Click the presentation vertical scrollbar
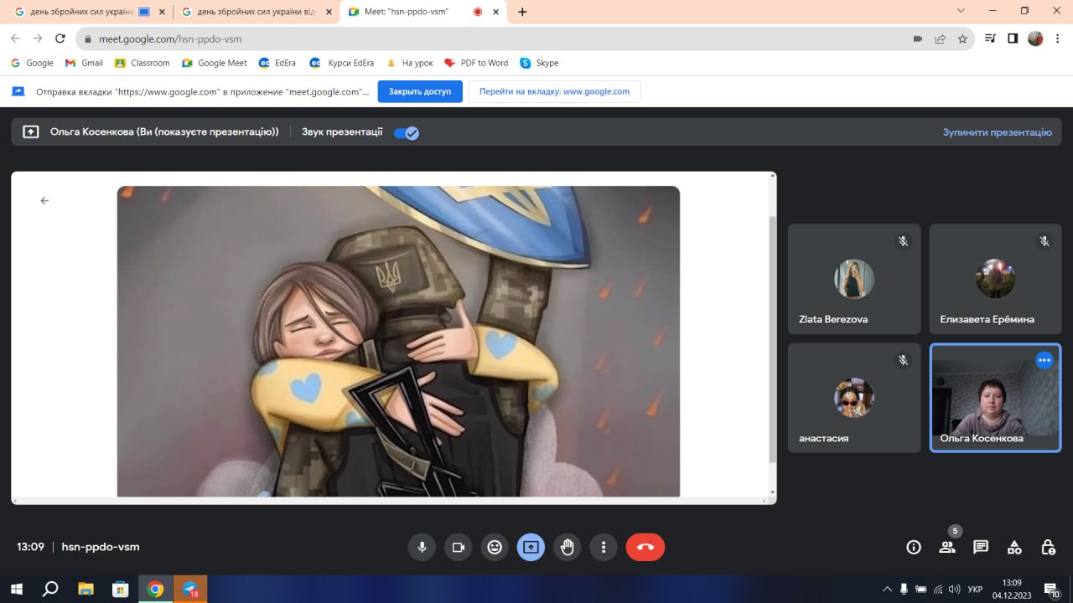Viewport: 1073px width, 603px height. point(772,335)
